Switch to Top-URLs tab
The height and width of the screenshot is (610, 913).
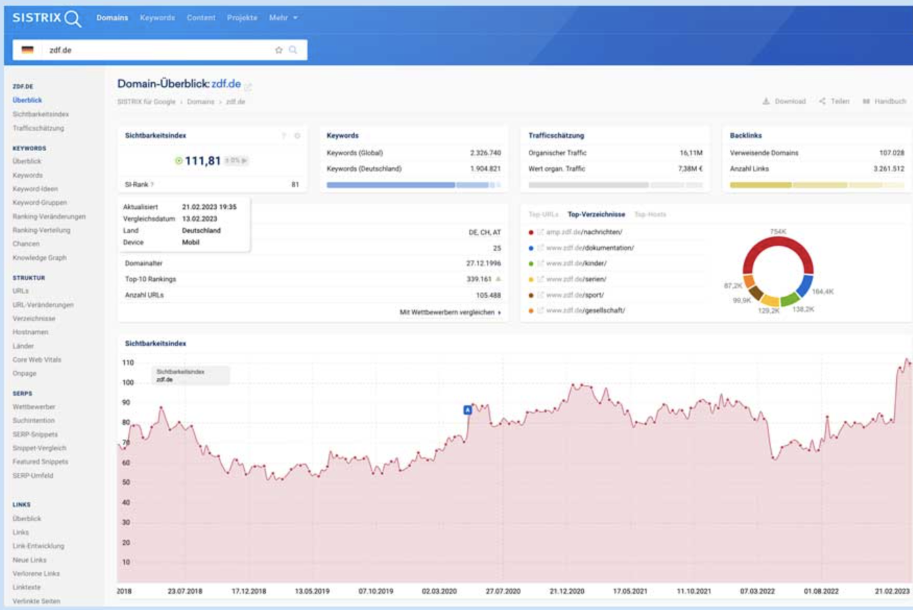(x=543, y=214)
